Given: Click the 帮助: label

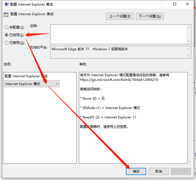Looking at the screenshot, I should 83,64.
